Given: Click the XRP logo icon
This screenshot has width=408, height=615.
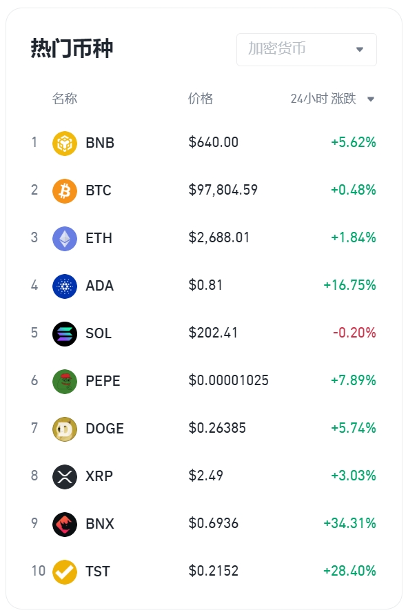Looking at the screenshot, I should point(65,476).
